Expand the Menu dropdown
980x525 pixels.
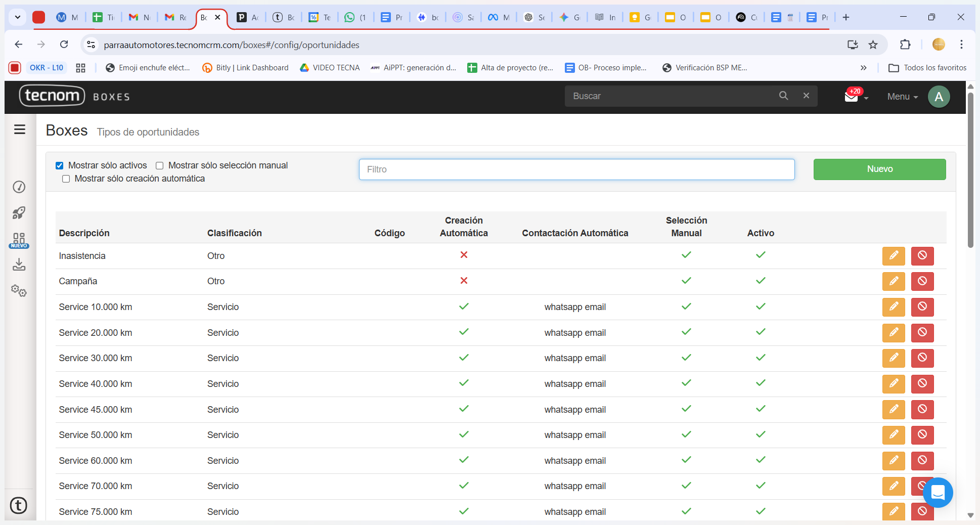[x=902, y=97]
